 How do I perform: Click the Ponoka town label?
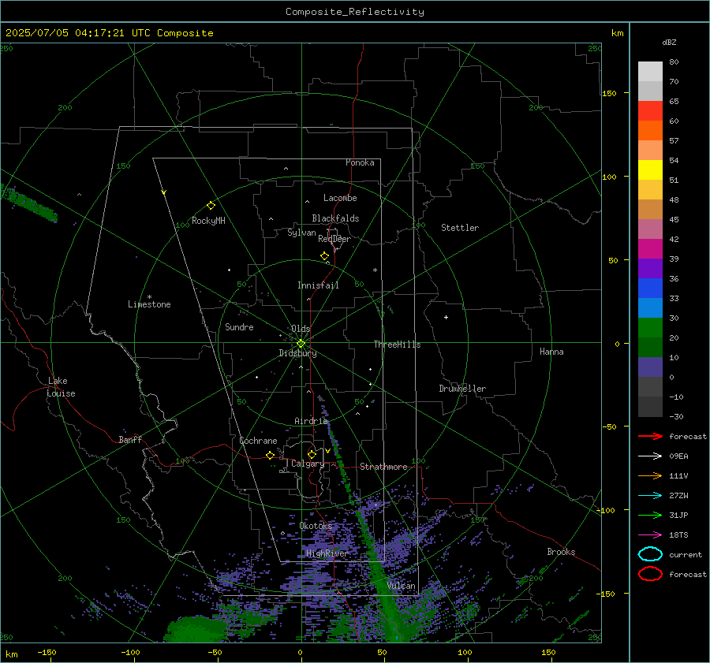tap(360, 162)
